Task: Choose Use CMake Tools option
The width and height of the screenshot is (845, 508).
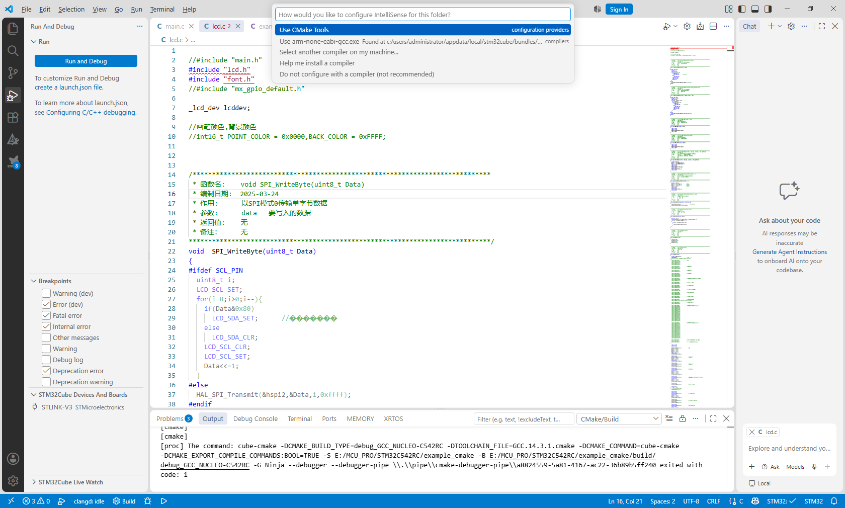Action: tap(423, 30)
